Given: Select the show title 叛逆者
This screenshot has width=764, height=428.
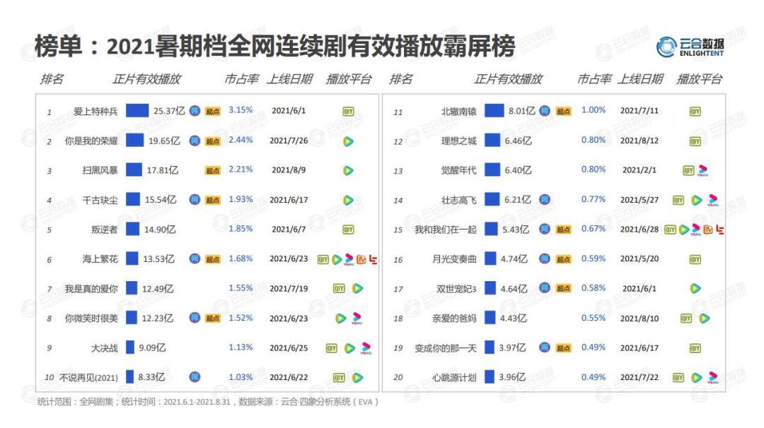Looking at the screenshot, I should (104, 230).
